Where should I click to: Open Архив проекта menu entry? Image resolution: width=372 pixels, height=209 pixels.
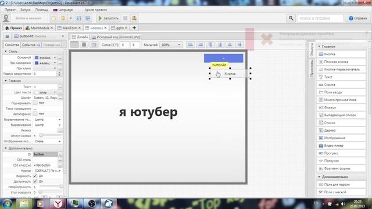coord(95,10)
